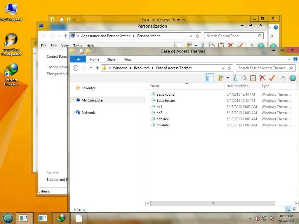The width and height of the screenshot is (299, 224).
Task: Click the Classic Shell icon in toolbar
Action: click(x=293, y=78)
